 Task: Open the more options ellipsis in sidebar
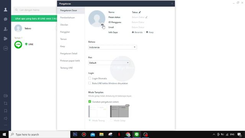[x=6, y=125]
